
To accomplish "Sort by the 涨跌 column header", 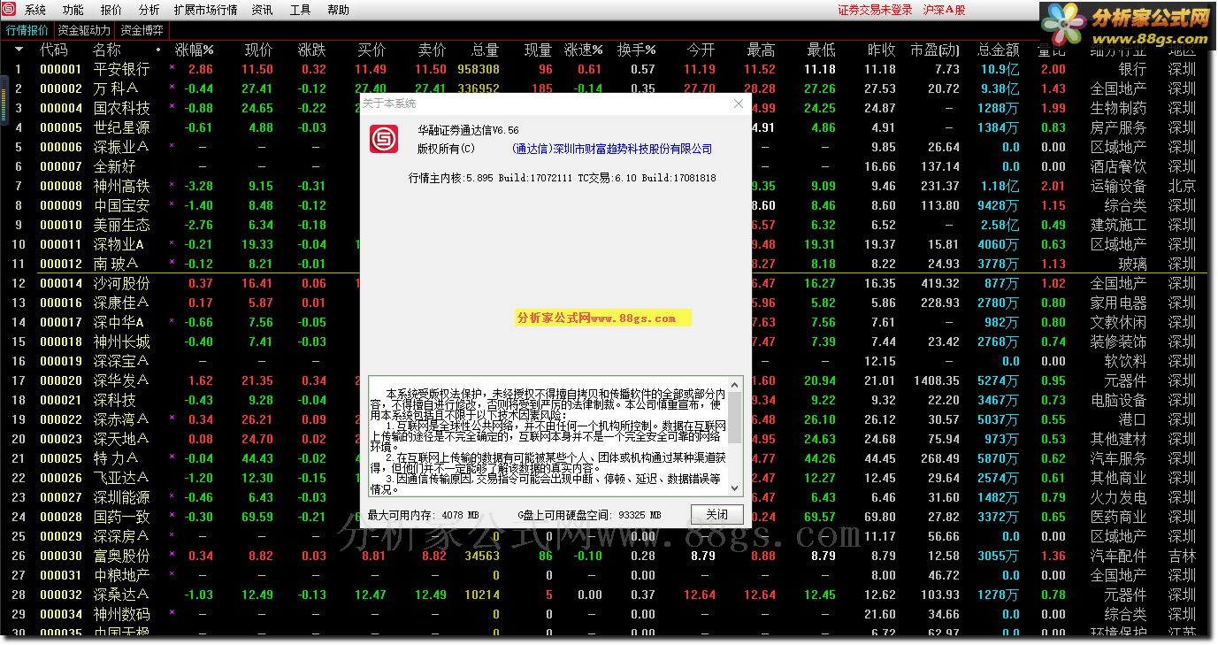I will (312, 50).
